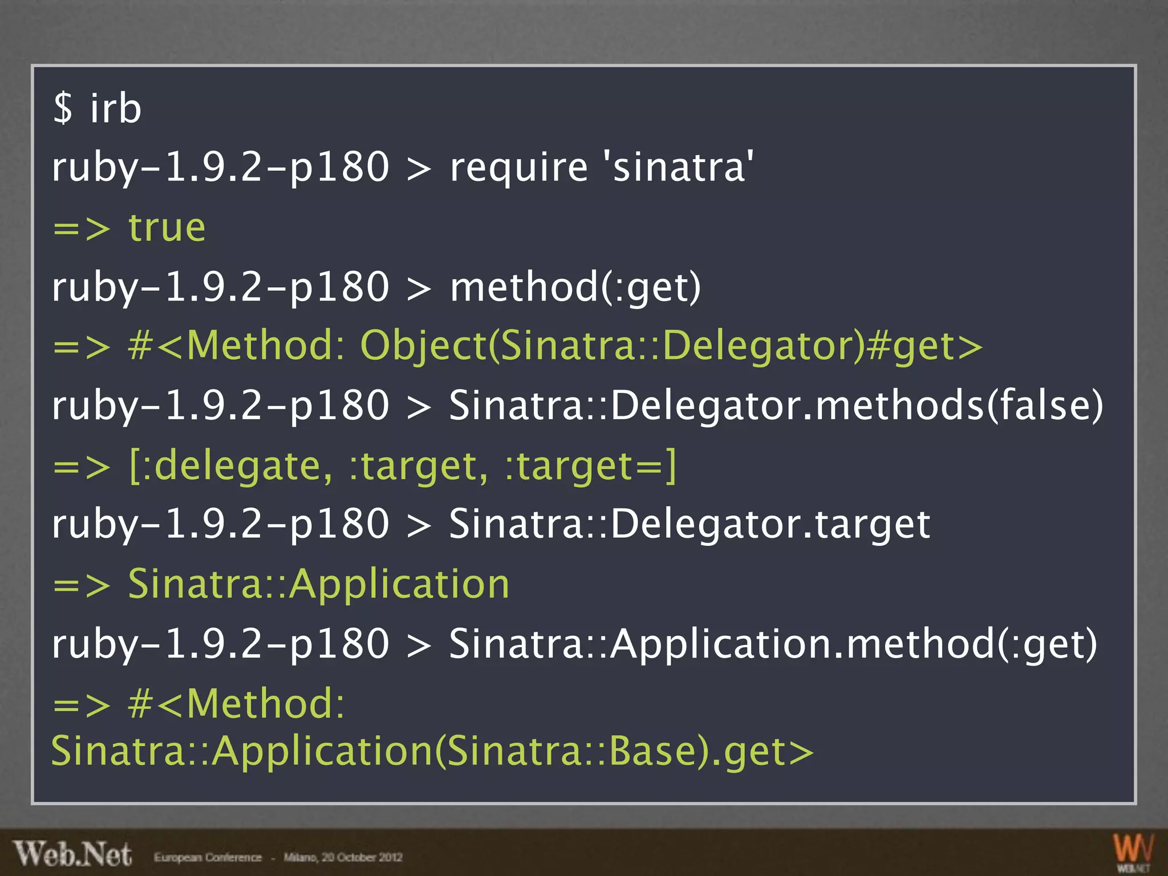This screenshot has height=876, width=1168.
Task: Click the 'Sinatra::Delegator.target' command line
Action: tap(491, 524)
